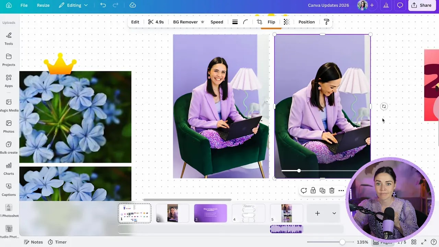Open grid view of pages

[x=414, y=242]
